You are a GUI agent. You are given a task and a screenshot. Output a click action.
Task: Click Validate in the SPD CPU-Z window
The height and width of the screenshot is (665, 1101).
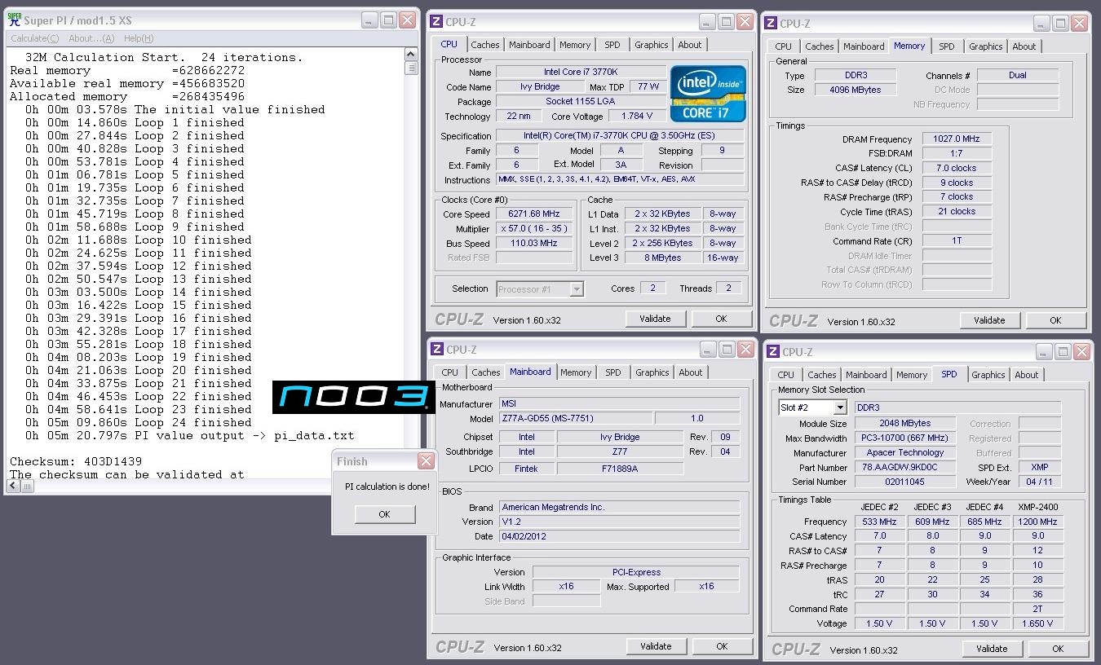click(x=991, y=649)
